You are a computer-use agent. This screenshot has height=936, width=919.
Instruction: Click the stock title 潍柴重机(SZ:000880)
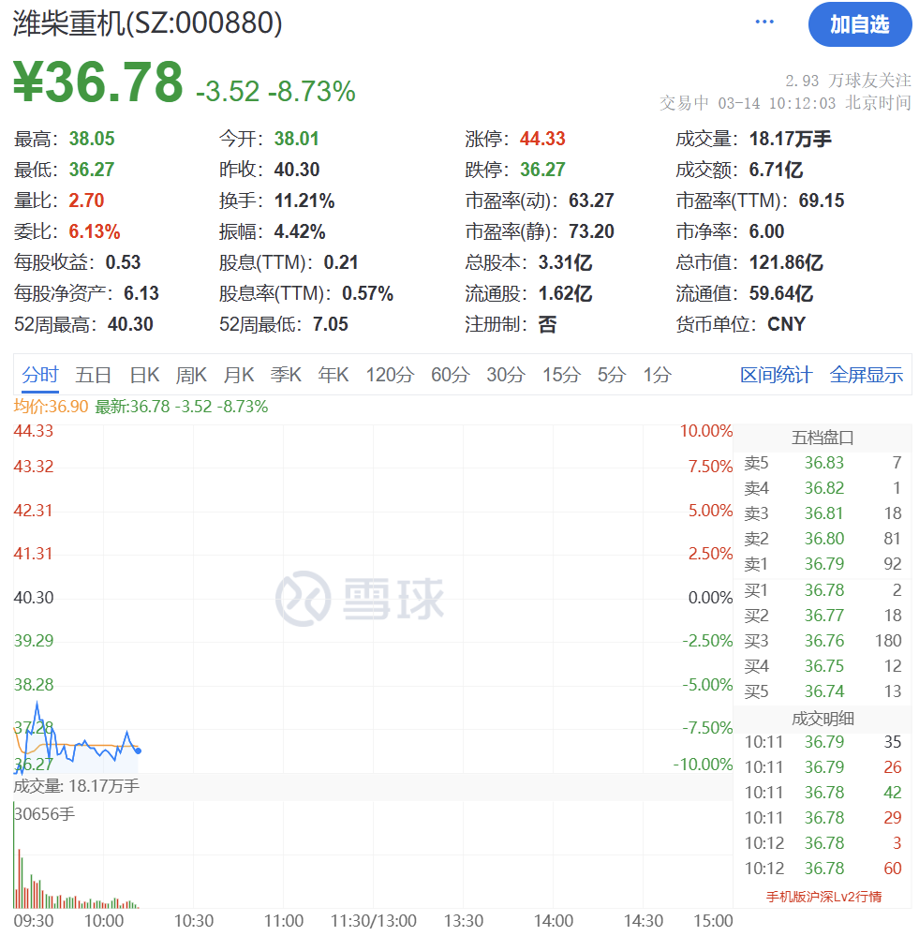pos(147,23)
